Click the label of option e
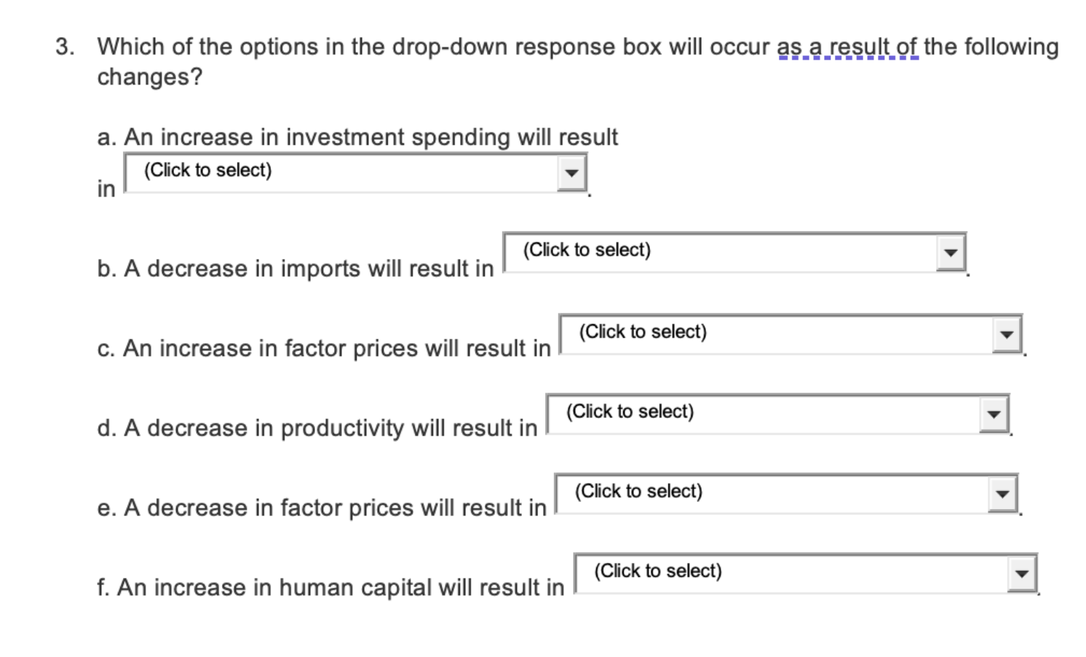Screen dimensions: 1086x657 [x=320, y=507]
